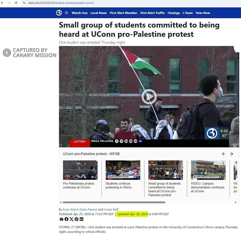This screenshot has height=235, width=241.
Task: Open author Dylan Fearon link
Action: pyautogui.click(x=88, y=209)
